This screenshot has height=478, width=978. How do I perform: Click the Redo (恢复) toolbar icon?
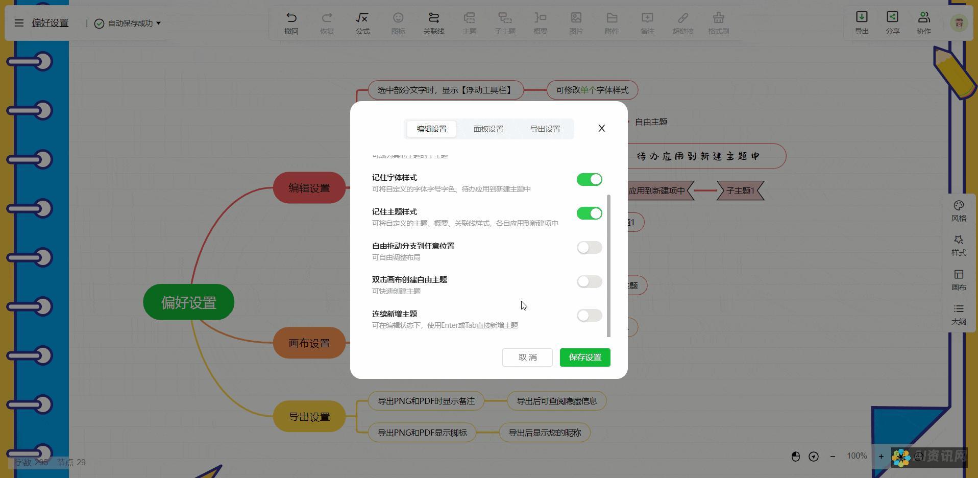(x=327, y=23)
